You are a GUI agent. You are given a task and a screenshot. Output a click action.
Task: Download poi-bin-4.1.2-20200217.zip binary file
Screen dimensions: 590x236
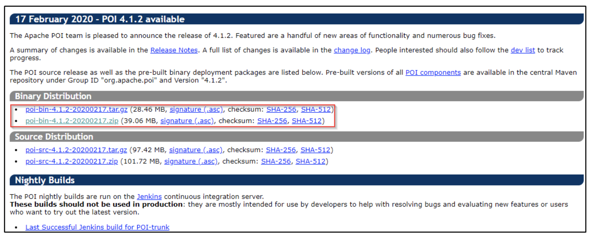point(72,121)
